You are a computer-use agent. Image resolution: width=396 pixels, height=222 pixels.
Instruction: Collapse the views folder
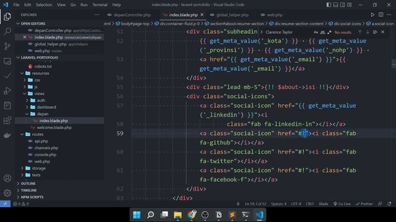(x=25, y=94)
